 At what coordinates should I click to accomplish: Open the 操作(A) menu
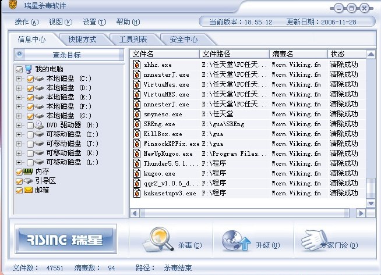tap(27, 22)
